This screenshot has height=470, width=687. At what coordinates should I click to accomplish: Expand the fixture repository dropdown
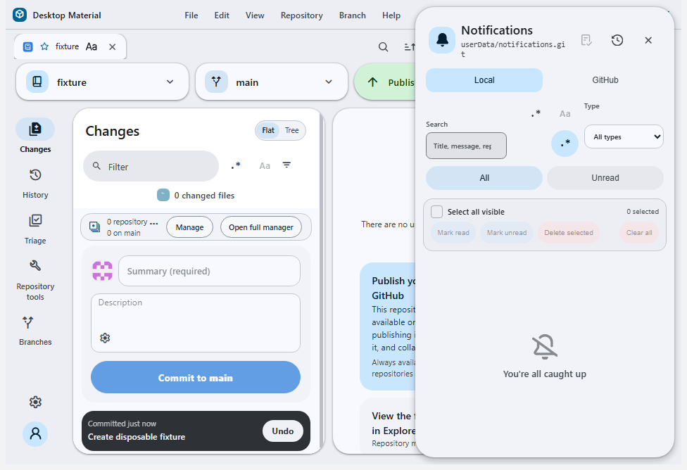point(103,82)
